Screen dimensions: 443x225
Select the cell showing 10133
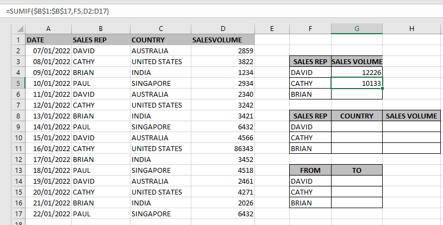[357, 83]
